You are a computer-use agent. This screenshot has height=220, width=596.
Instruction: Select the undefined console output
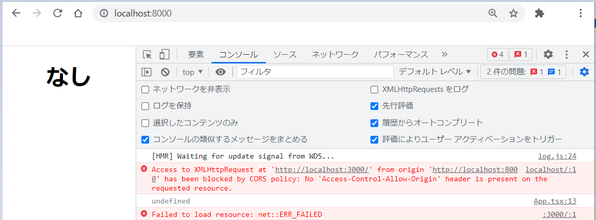[171, 201]
